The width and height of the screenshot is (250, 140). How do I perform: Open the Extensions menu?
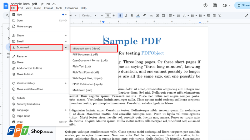point(72,8)
